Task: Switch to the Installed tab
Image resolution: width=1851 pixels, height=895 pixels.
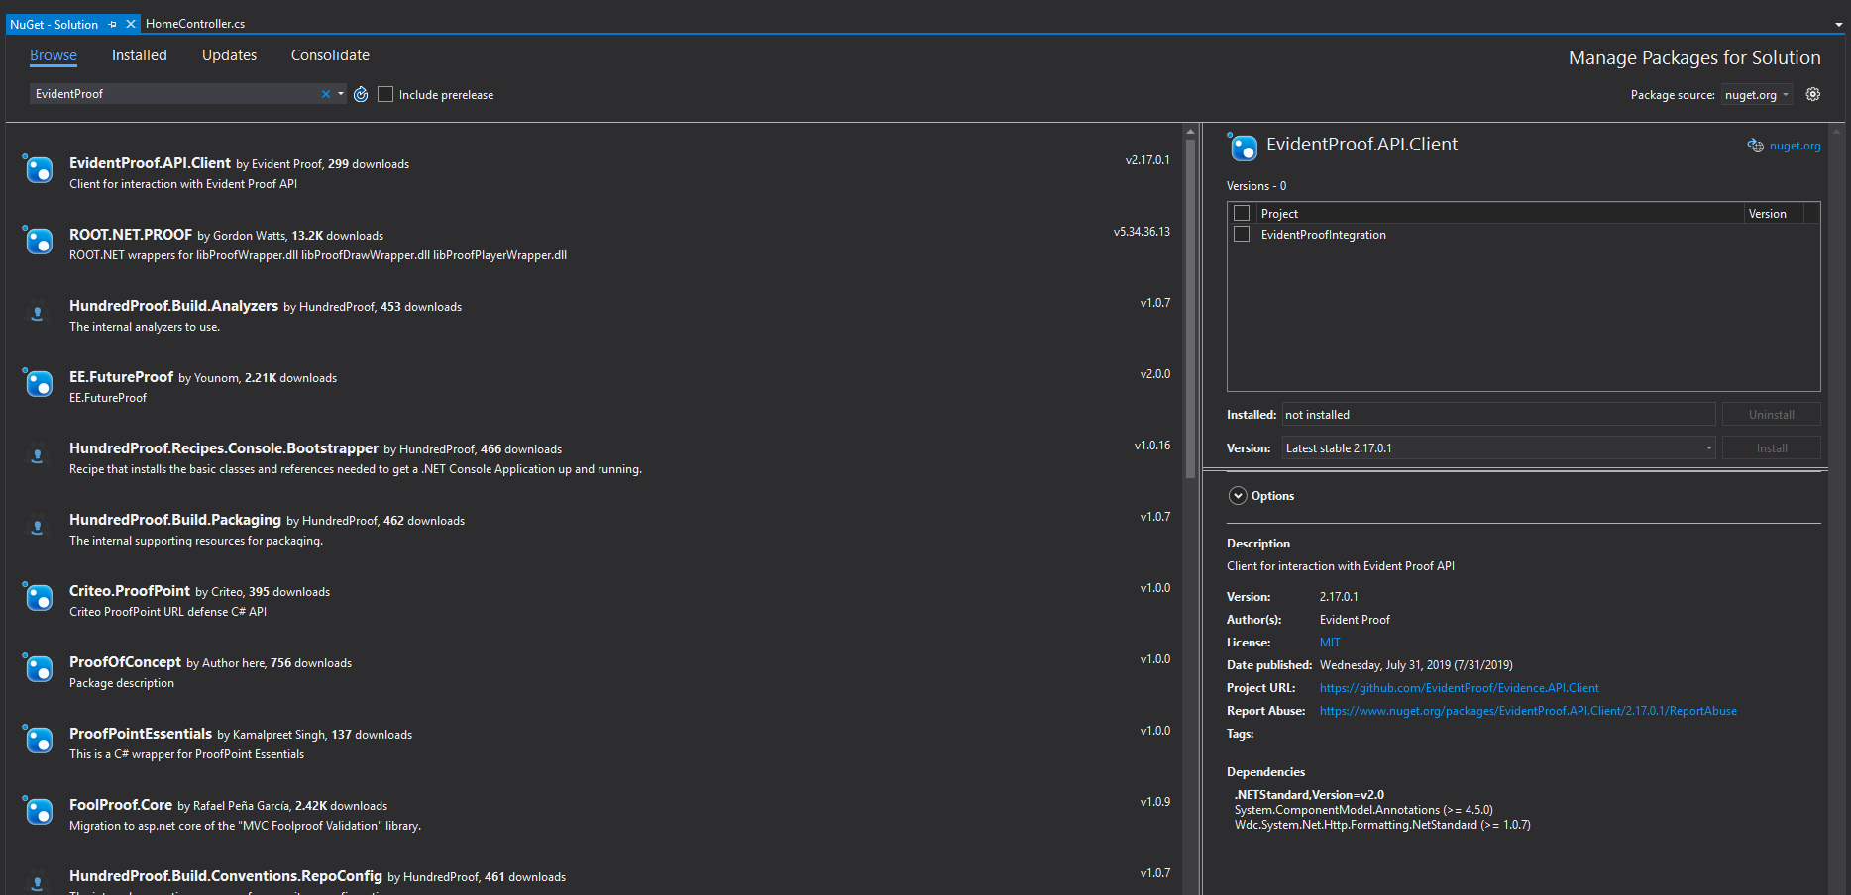Action: (140, 55)
